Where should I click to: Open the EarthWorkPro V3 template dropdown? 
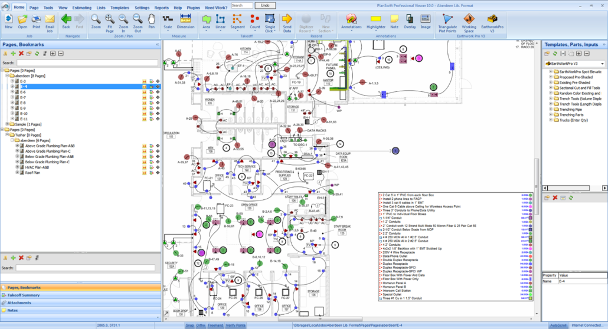(602, 63)
